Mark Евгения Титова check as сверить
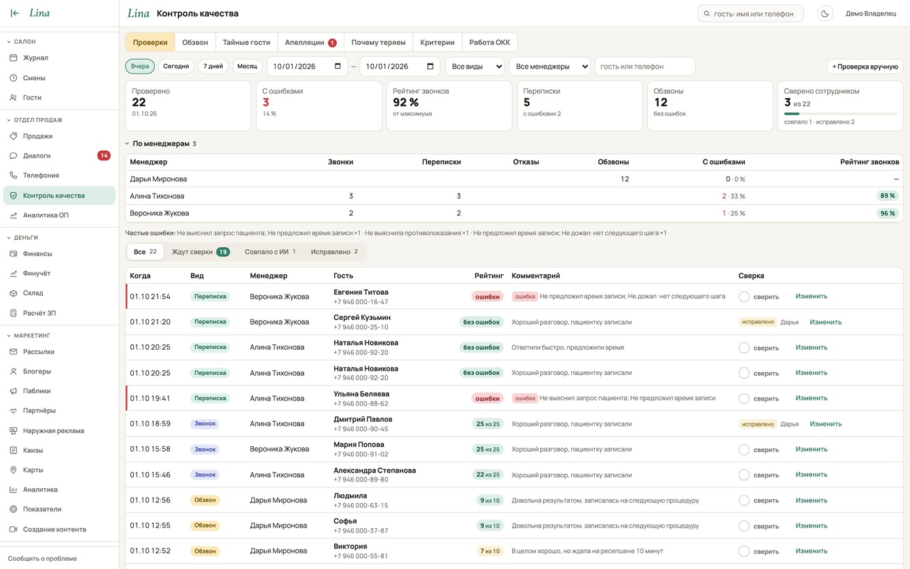The image size is (910, 569). click(x=744, y=297)
